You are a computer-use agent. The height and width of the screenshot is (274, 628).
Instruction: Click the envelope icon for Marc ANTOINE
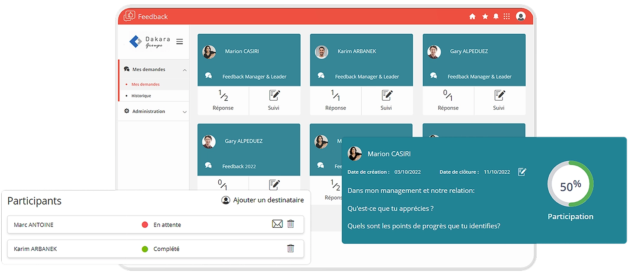(x=277, y=224)
